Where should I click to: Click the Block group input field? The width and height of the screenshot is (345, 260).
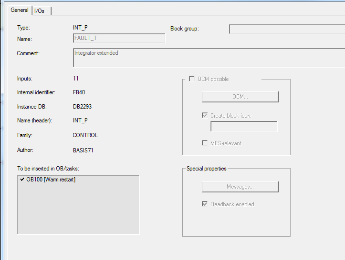point(286,30)
